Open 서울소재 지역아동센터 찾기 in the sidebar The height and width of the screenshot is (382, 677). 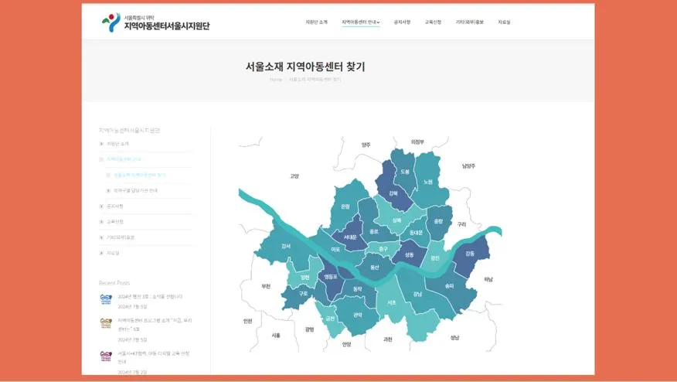coord(139,175)
